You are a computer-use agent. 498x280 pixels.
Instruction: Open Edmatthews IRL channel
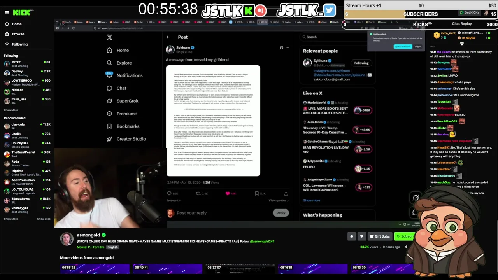click(27, 200)
